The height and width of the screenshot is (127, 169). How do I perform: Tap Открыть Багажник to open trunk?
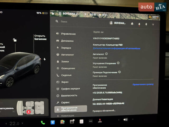coord(40,37)
